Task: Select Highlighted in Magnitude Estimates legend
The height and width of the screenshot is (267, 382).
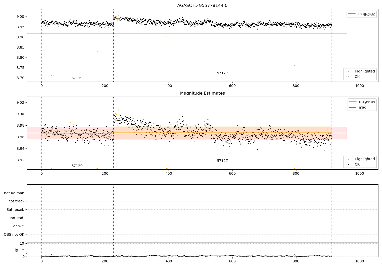Action: [361, 159]
